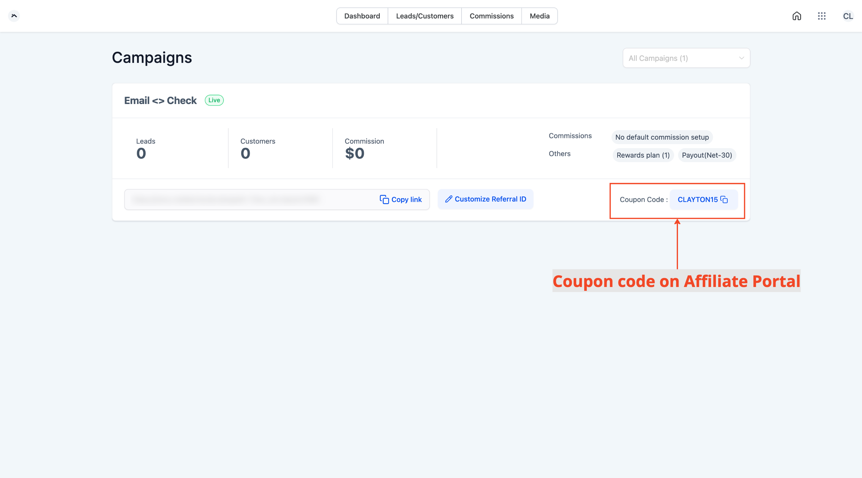Click the customize referral ID pencil icon
Viewport: 862px width, 478px height.
pos(449,199)
